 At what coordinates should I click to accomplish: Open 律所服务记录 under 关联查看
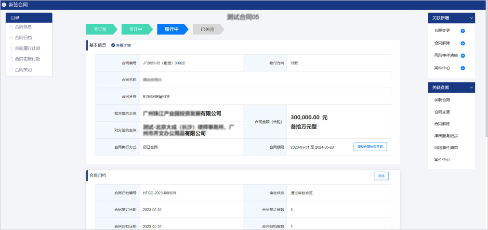click(x=446, y=136)
